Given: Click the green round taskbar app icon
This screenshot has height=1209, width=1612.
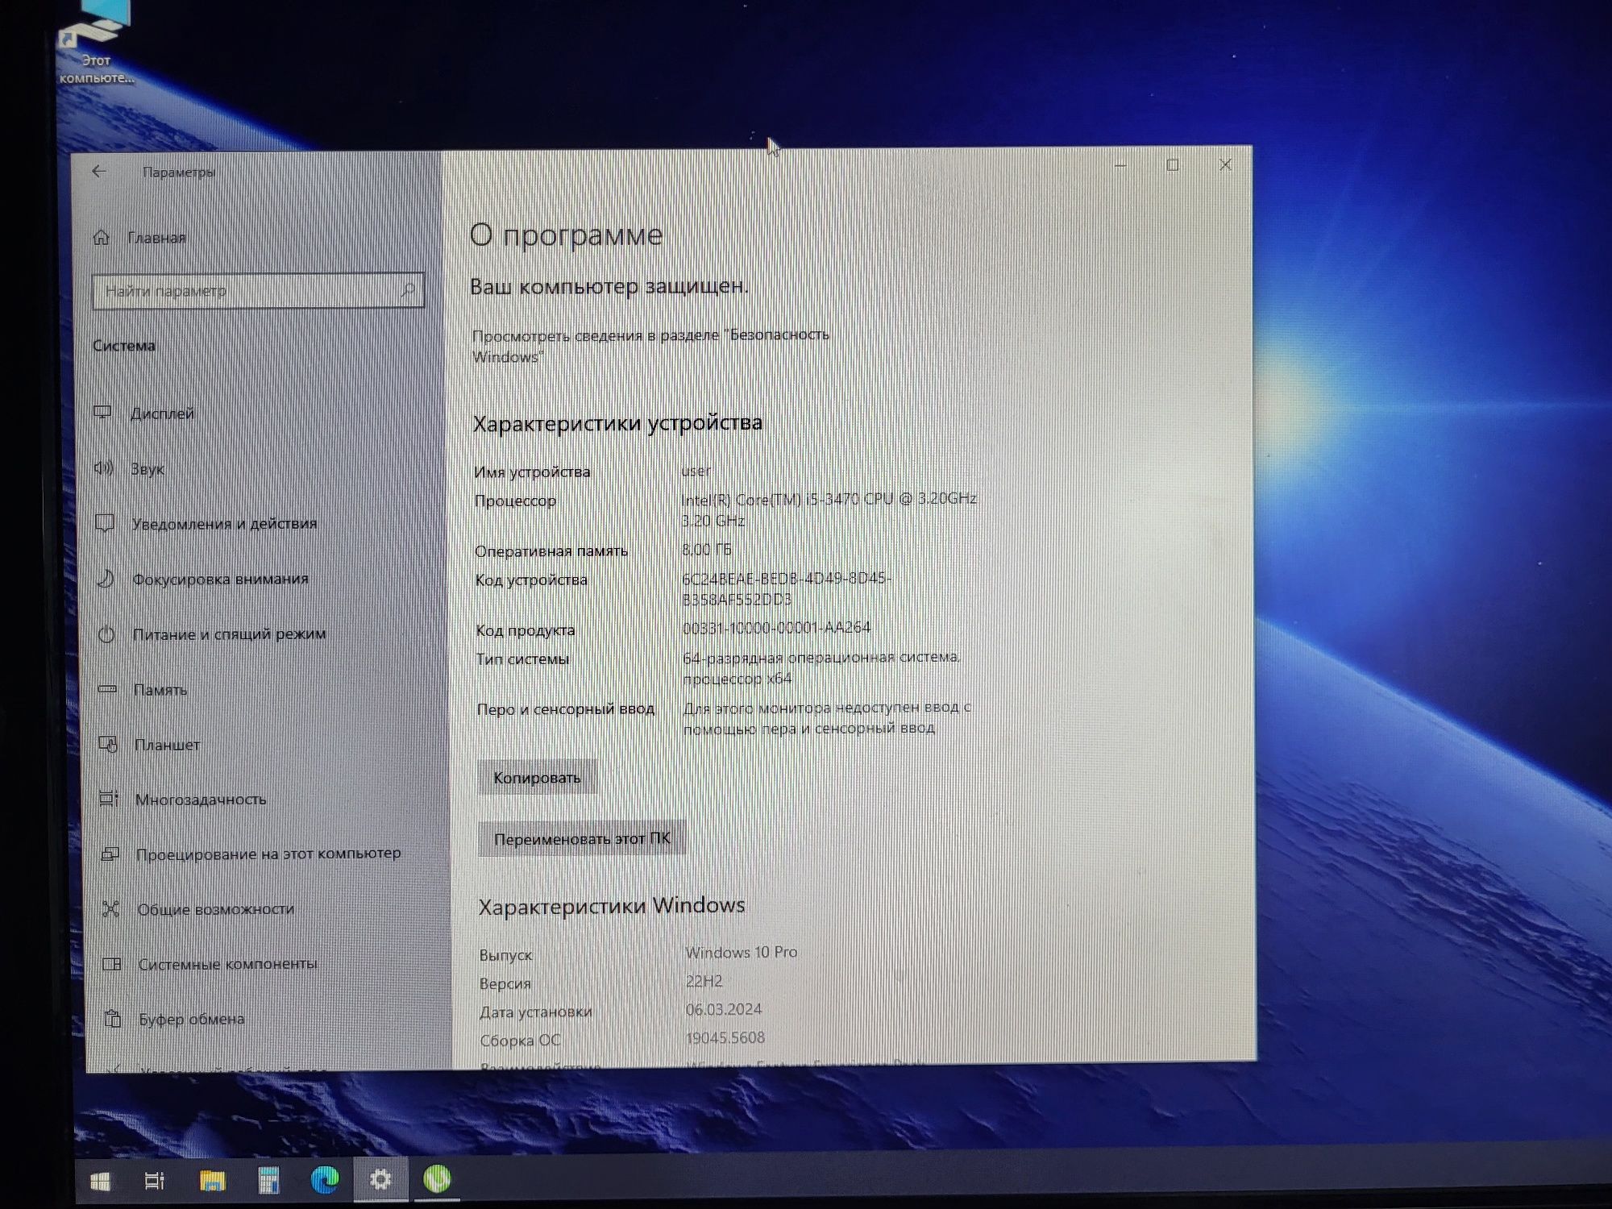Looking at the screenshot, I should (437, 1179).
